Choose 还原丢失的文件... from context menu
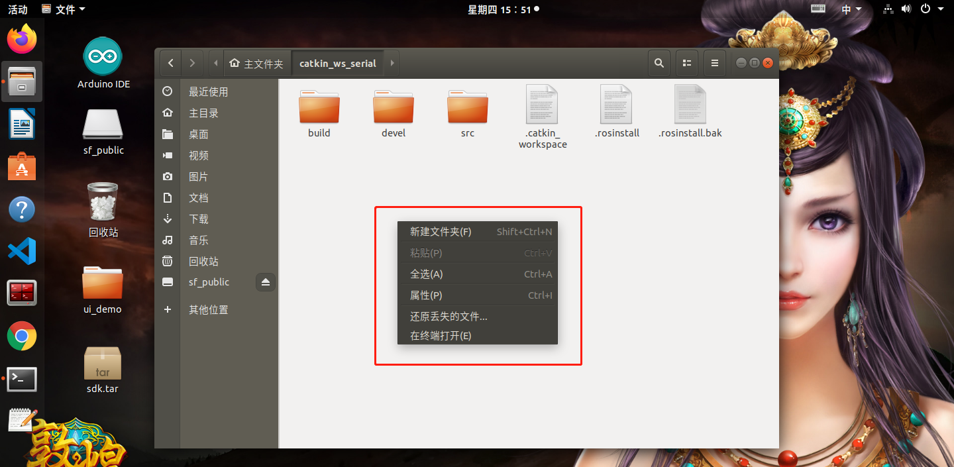 pos(478,317)
